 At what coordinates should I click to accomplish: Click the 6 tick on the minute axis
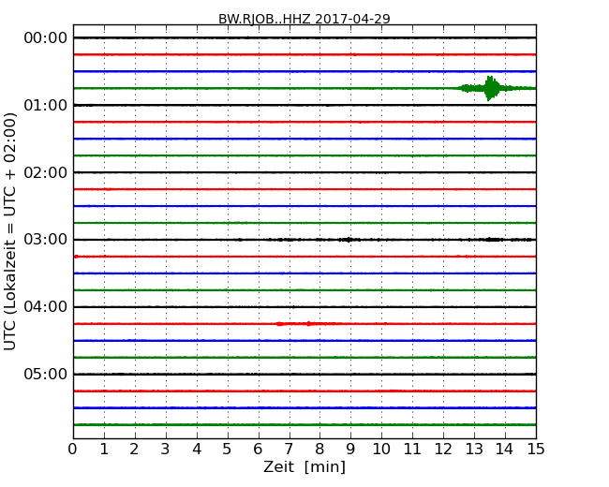[259, 450]
